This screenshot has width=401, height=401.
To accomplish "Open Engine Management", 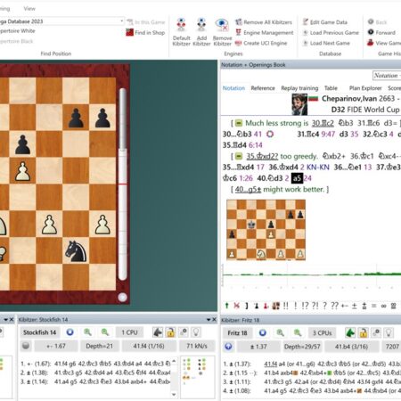I will pos(265,33).
